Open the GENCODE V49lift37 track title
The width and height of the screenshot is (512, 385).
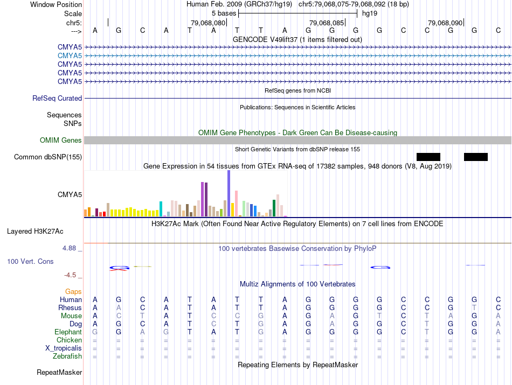coord(297,39)
